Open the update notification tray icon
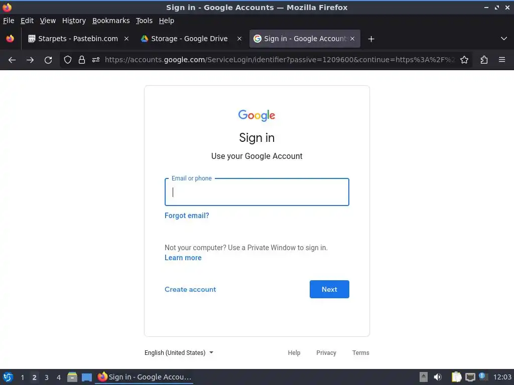The height and width of the screenshot is (385, 514). 482,376
